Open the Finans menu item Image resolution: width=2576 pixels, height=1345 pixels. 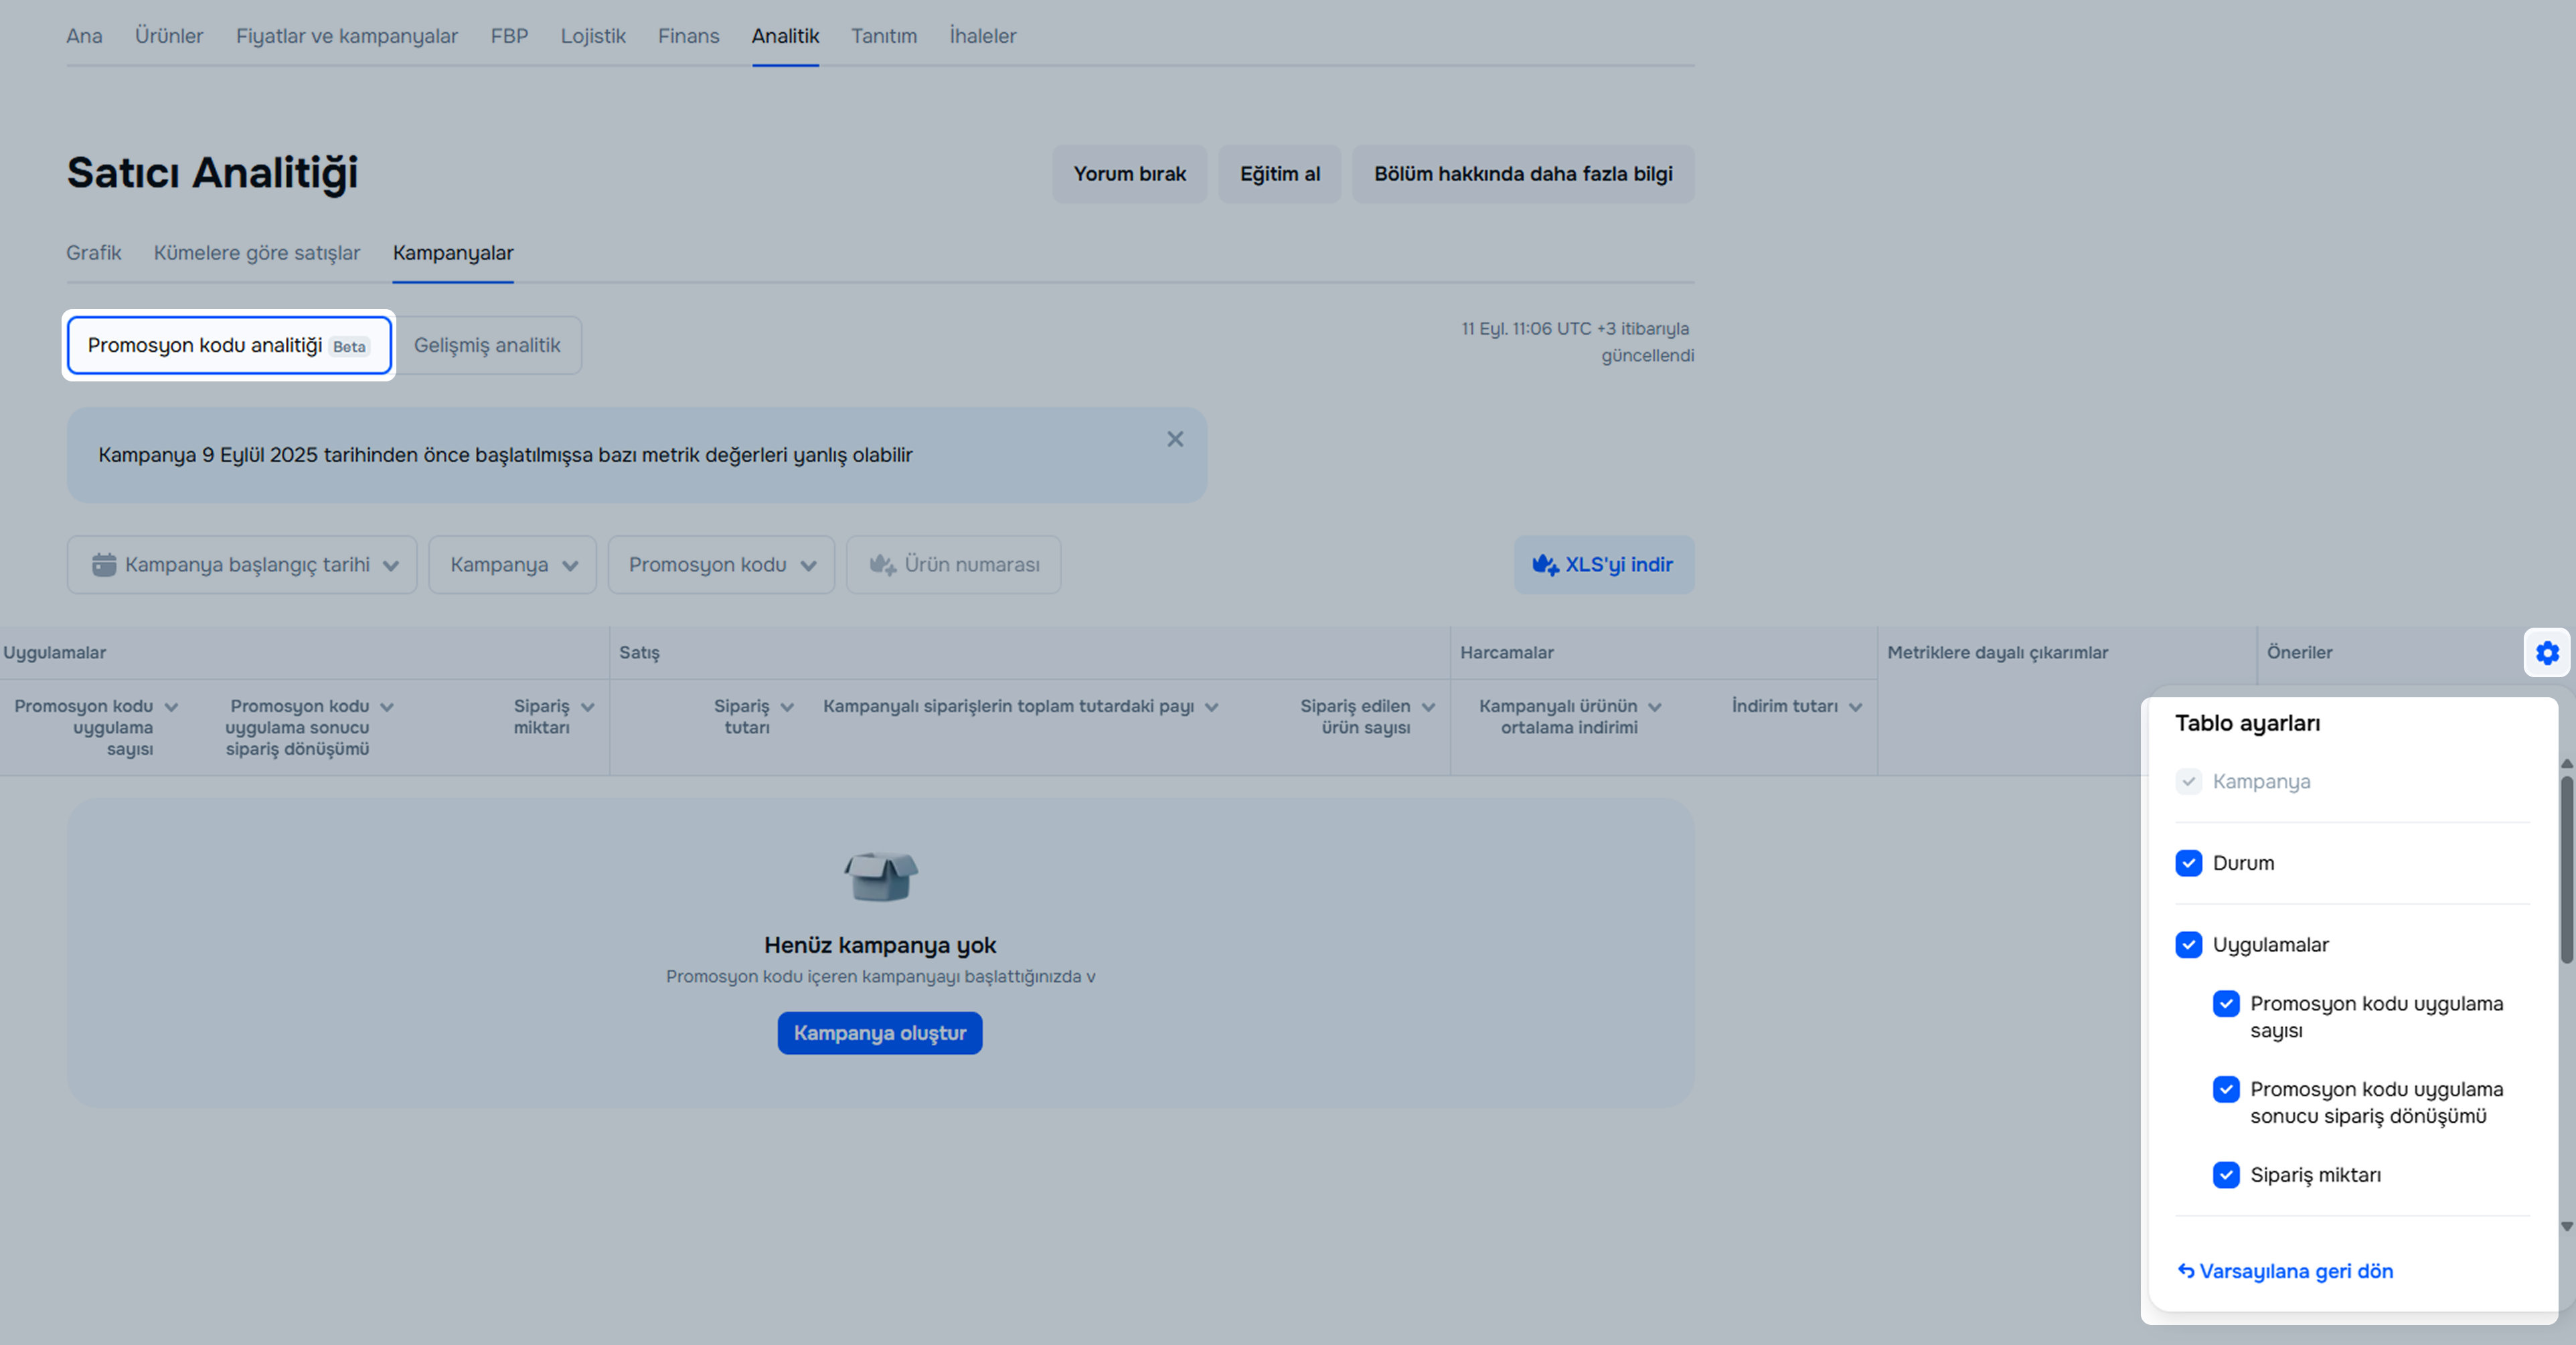pyautogui.click(x=688, y=36)
